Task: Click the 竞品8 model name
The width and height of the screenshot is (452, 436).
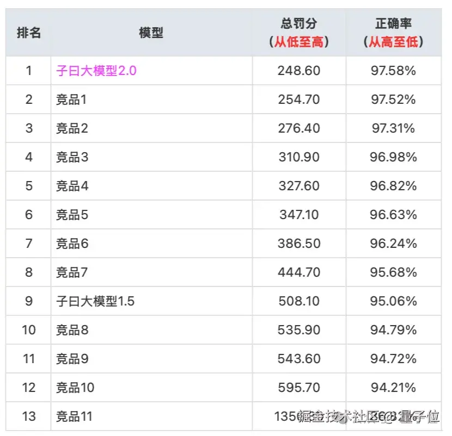Action: [x=72, y=330]
